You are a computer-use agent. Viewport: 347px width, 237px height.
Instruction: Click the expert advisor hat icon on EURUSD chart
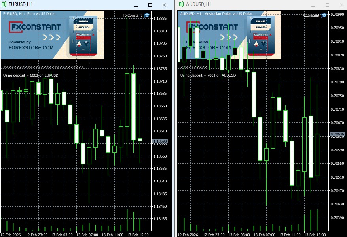pos(147,15)
